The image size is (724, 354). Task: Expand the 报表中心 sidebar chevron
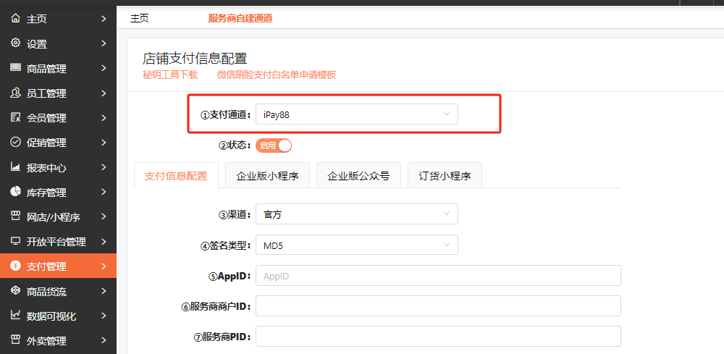[104, 167]
